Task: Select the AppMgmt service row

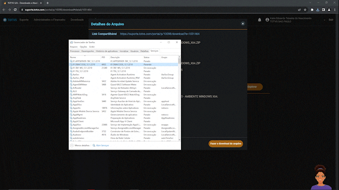Action: pyautogui.click(x=123, y=115)
